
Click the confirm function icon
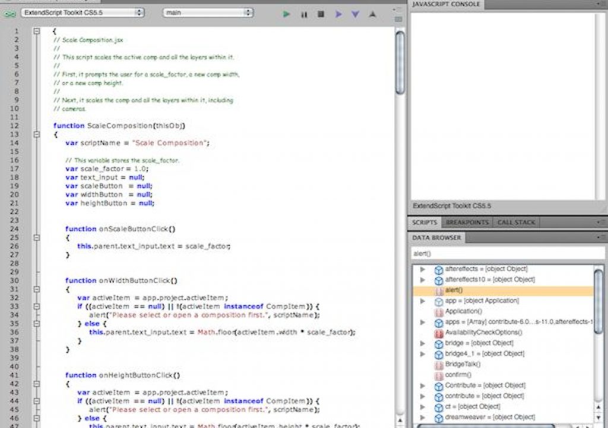[x=439, y=376]
